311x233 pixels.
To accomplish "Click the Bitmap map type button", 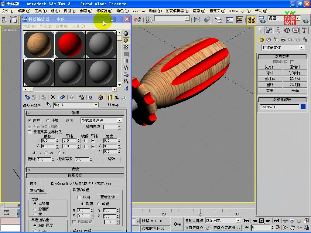I will click(113, 105).
